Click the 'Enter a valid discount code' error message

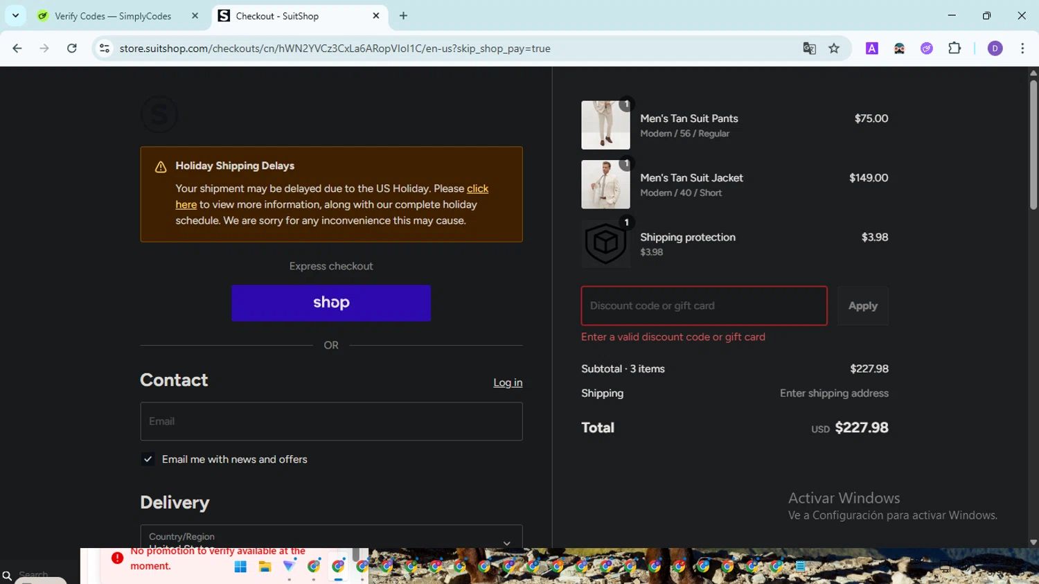673,337
